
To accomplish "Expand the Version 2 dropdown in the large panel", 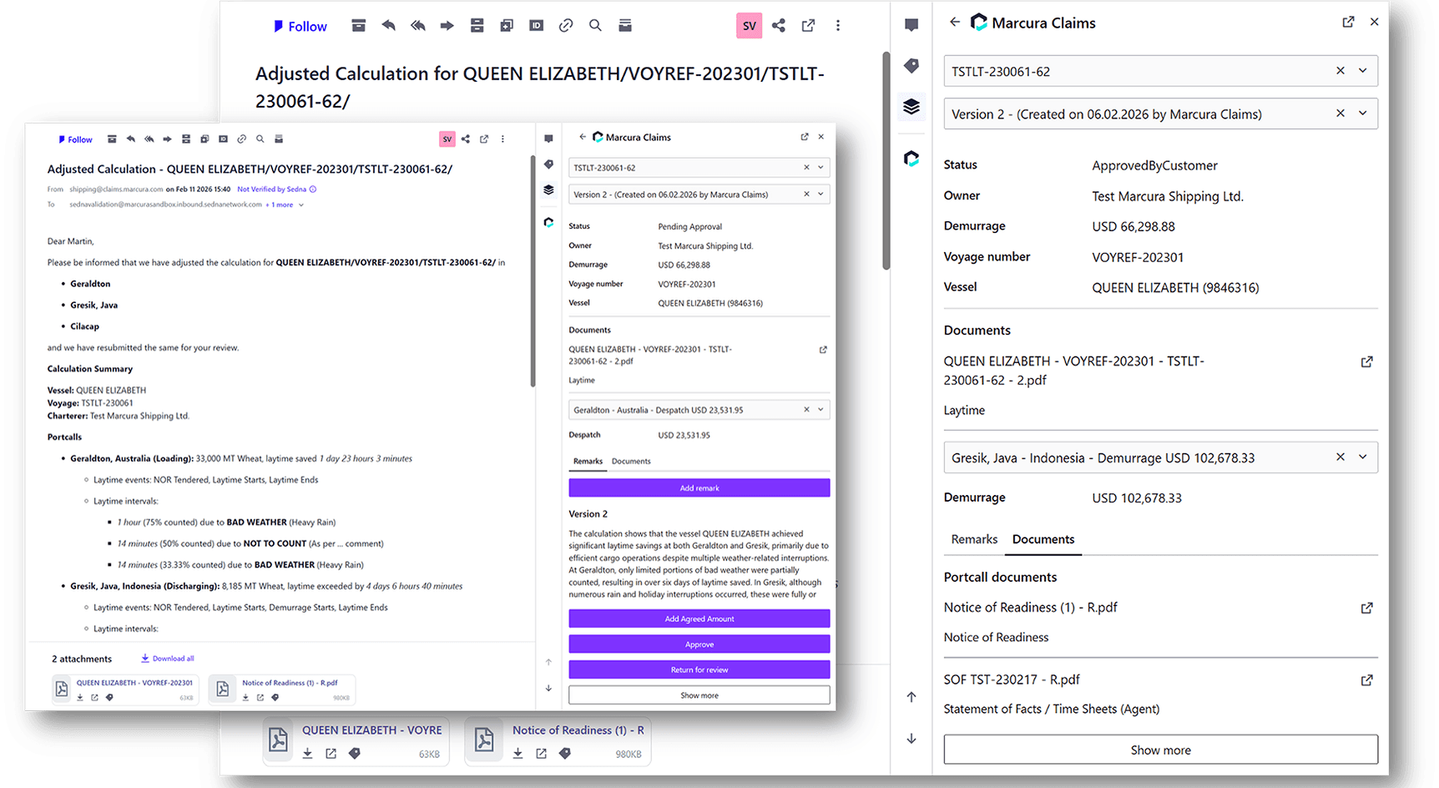I will click(x=1363, y=114).
